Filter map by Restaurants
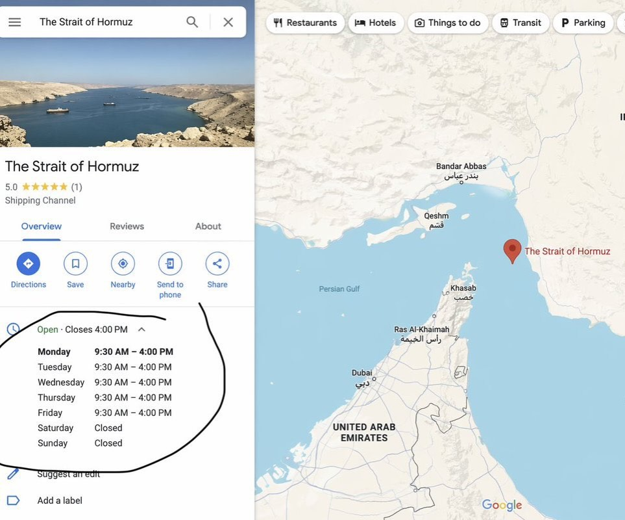Screen dimensions: 625x520 coord(305,23)
